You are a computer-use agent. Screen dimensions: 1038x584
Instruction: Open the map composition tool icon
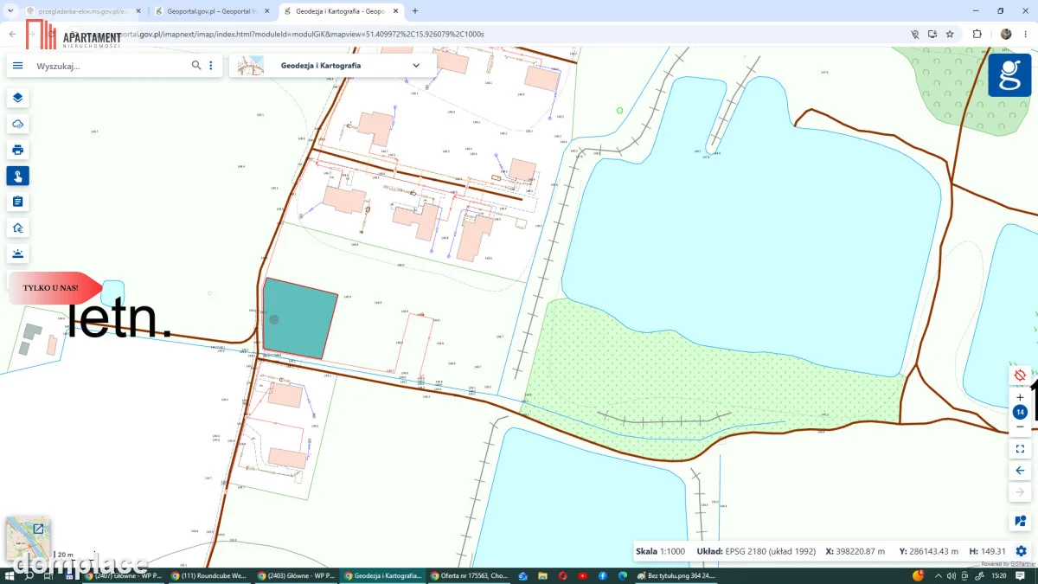tap(1020, 521)
